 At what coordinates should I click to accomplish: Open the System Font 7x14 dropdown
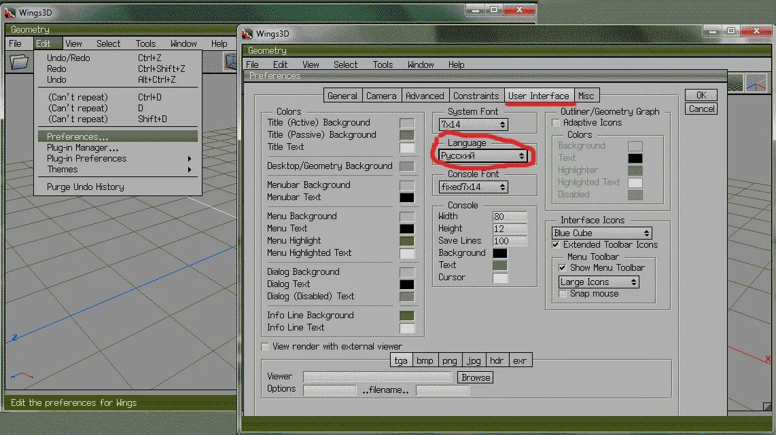click(473, 125)
